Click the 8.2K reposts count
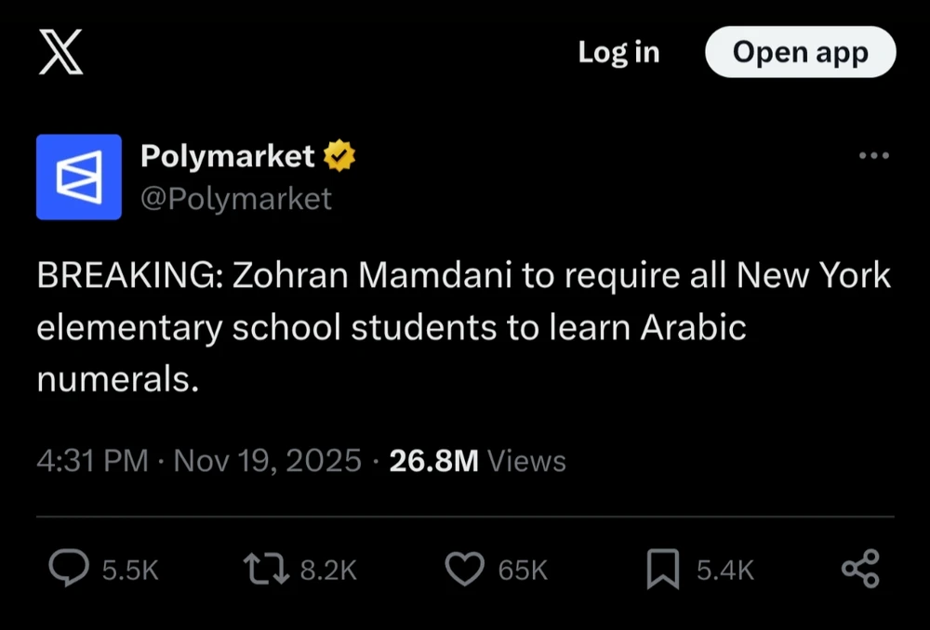Viewport: 930px width, 630px height. point(328,571)
